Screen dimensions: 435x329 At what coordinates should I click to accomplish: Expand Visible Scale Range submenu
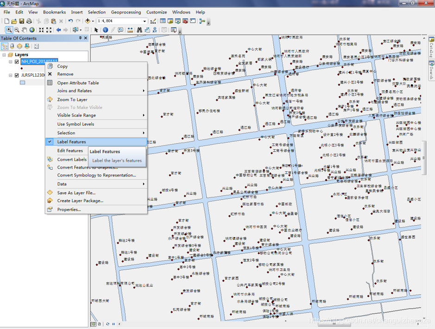coord(96,115)
